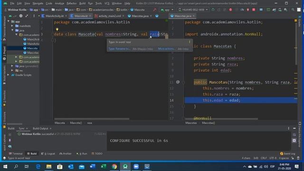The image size is (304, 171).
Task: Switch to the activity_main2.xml tab
Action: coord(110,16)
